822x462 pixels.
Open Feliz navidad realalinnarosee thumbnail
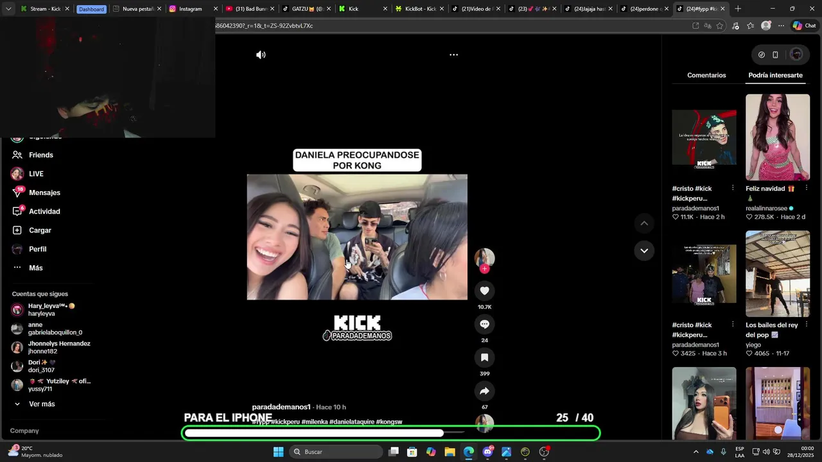tap(778, 137)
